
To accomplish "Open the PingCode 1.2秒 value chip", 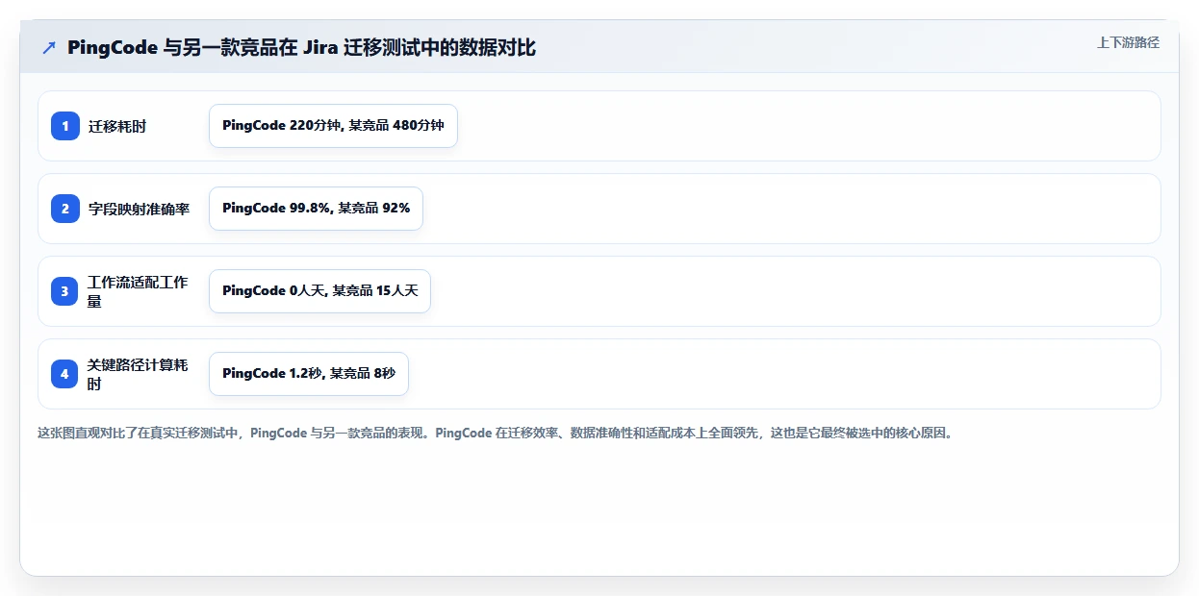I will [309, 374].
